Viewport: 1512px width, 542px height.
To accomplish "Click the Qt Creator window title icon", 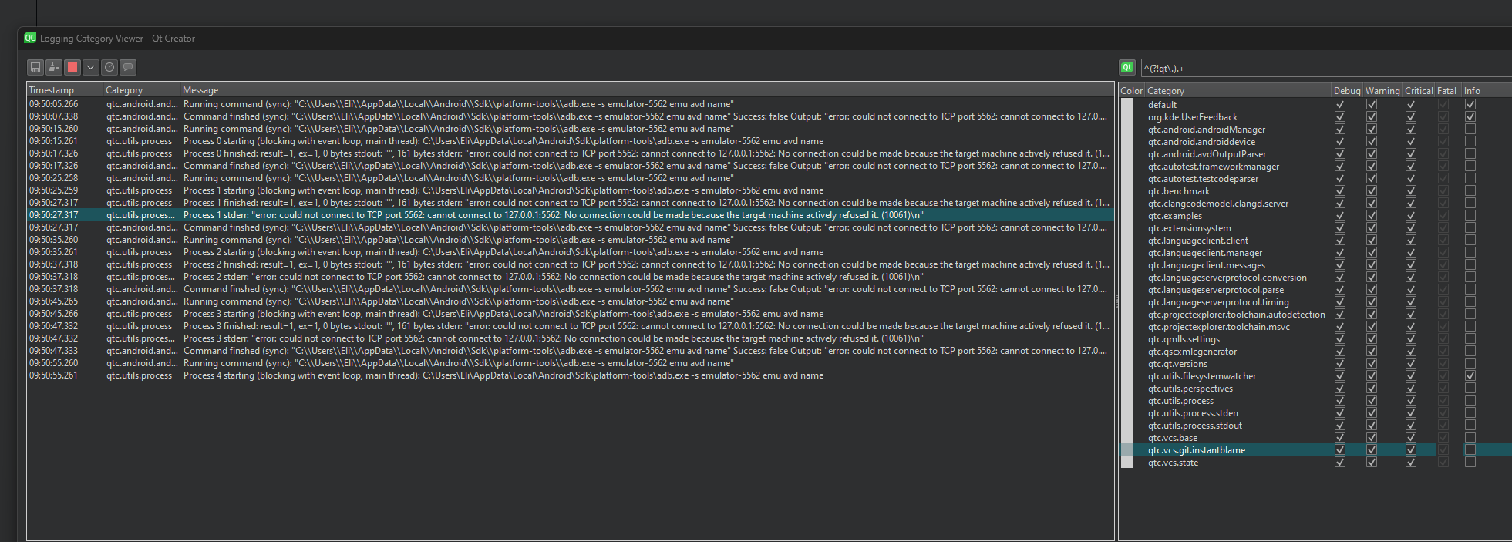I will tap(30, 38).
